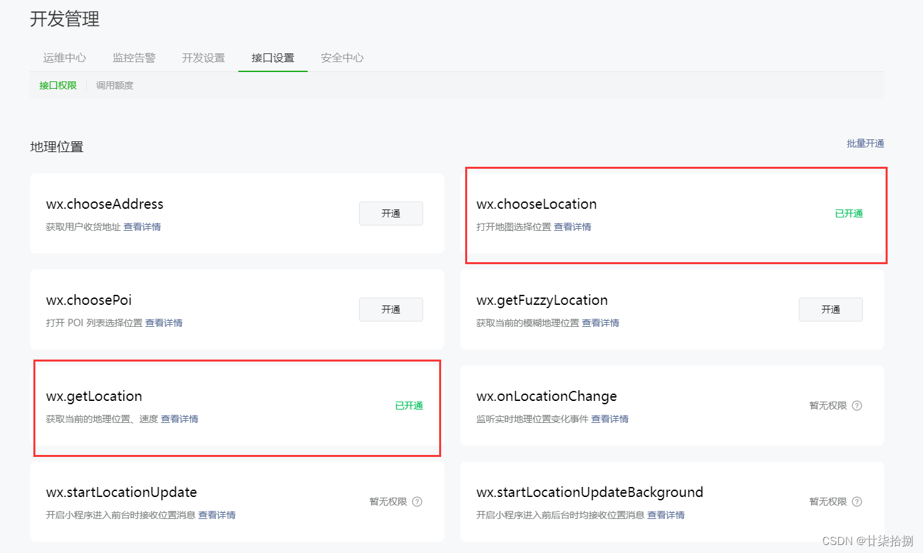Click 开通 button for wx.choosePoi
The image size is (923, 553).
pos(391,310)
